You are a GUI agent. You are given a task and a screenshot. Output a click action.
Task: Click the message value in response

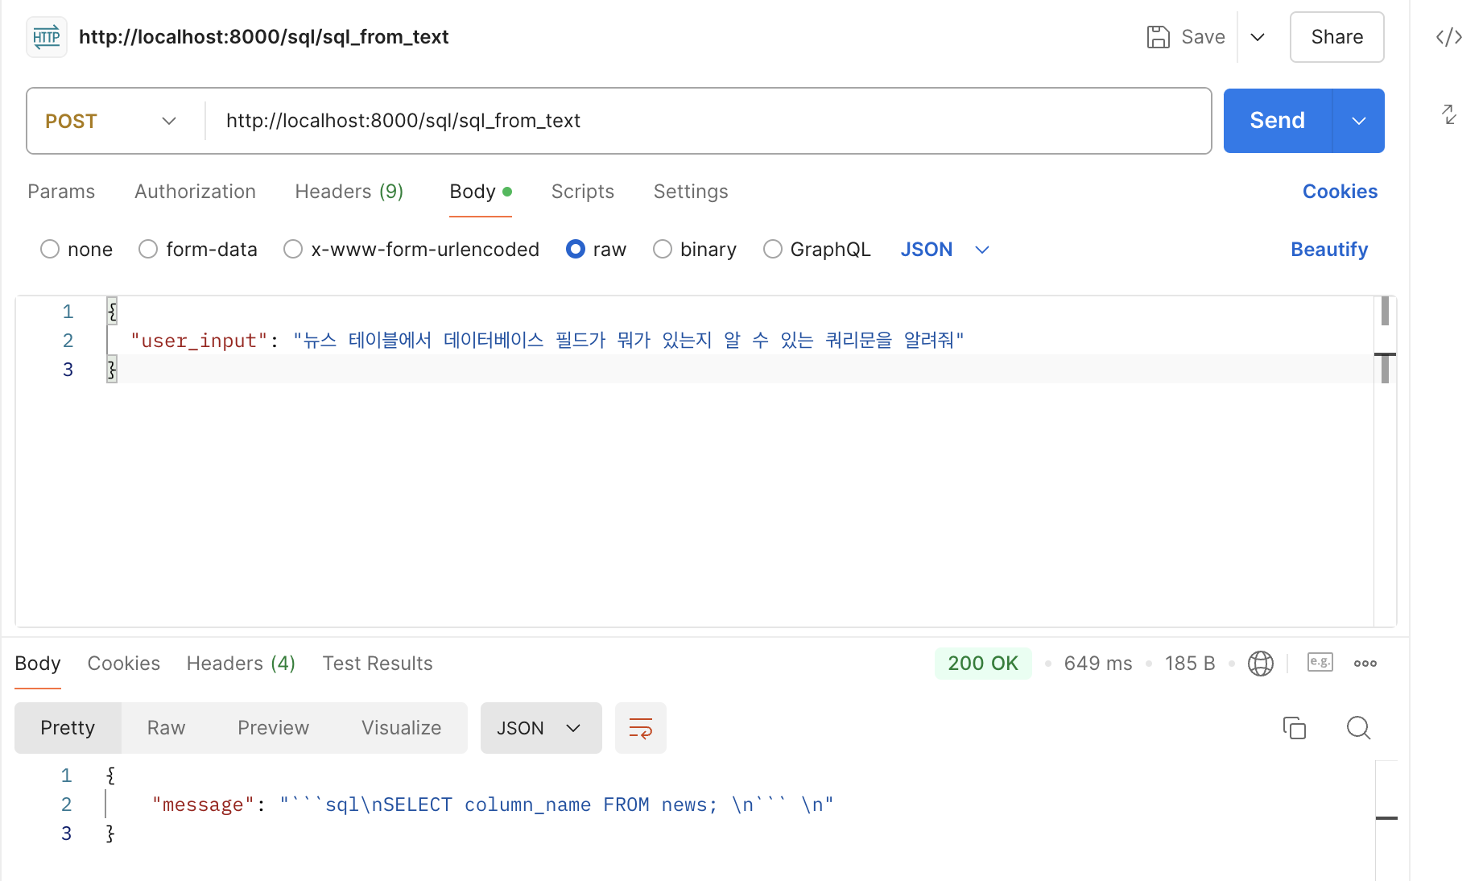coord(556,804)
